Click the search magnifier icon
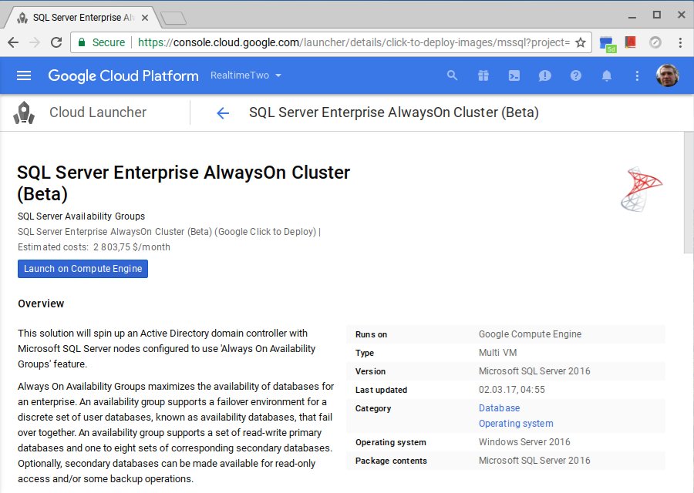Image resolution: width=694 pixels, height=493 pixels. click(452, 75)
